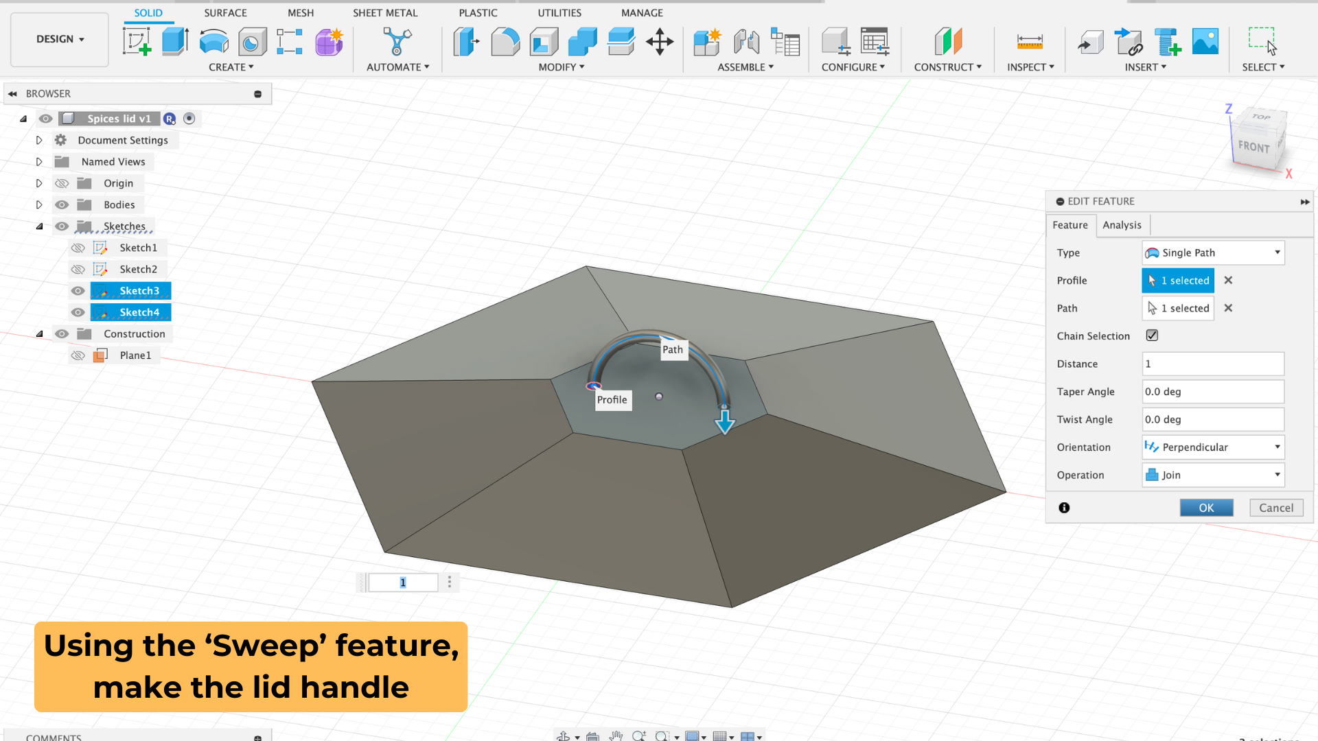Switch to the MESH tab
This screenshot has width=1318, height=741.
pyautogui.click(x=301, y=12)
